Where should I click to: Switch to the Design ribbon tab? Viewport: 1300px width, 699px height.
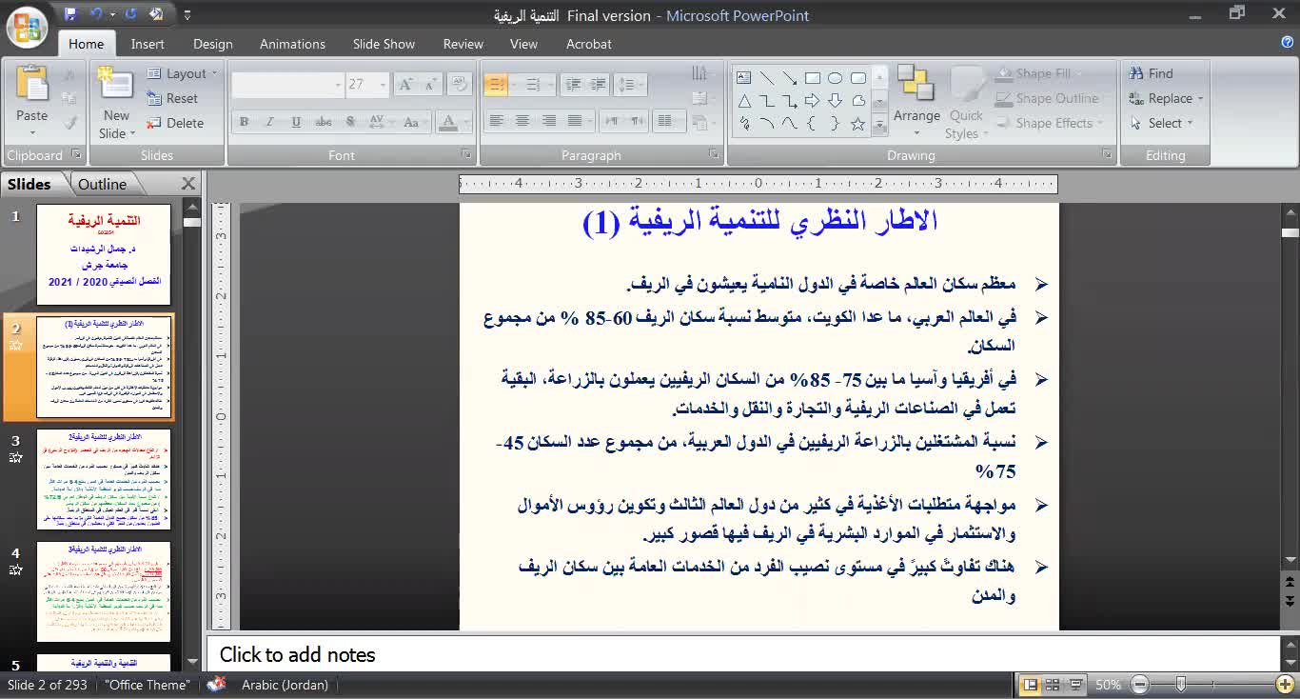point(213,44)
